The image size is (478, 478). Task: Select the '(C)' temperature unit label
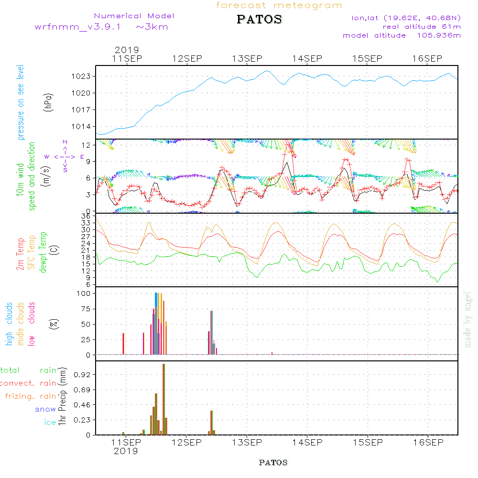tap(54, 250)
